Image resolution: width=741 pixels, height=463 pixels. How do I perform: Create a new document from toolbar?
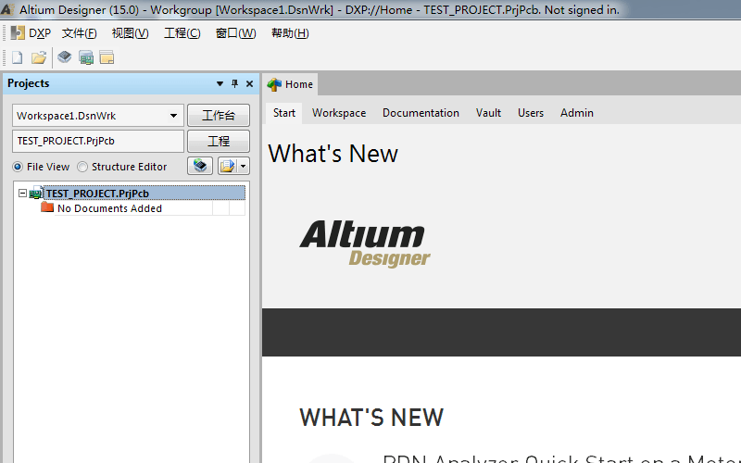(x=17, y=57)
